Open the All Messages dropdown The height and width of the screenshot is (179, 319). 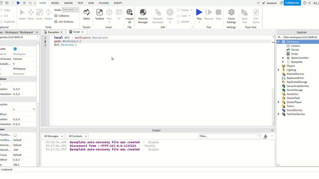tap(53, 136)
